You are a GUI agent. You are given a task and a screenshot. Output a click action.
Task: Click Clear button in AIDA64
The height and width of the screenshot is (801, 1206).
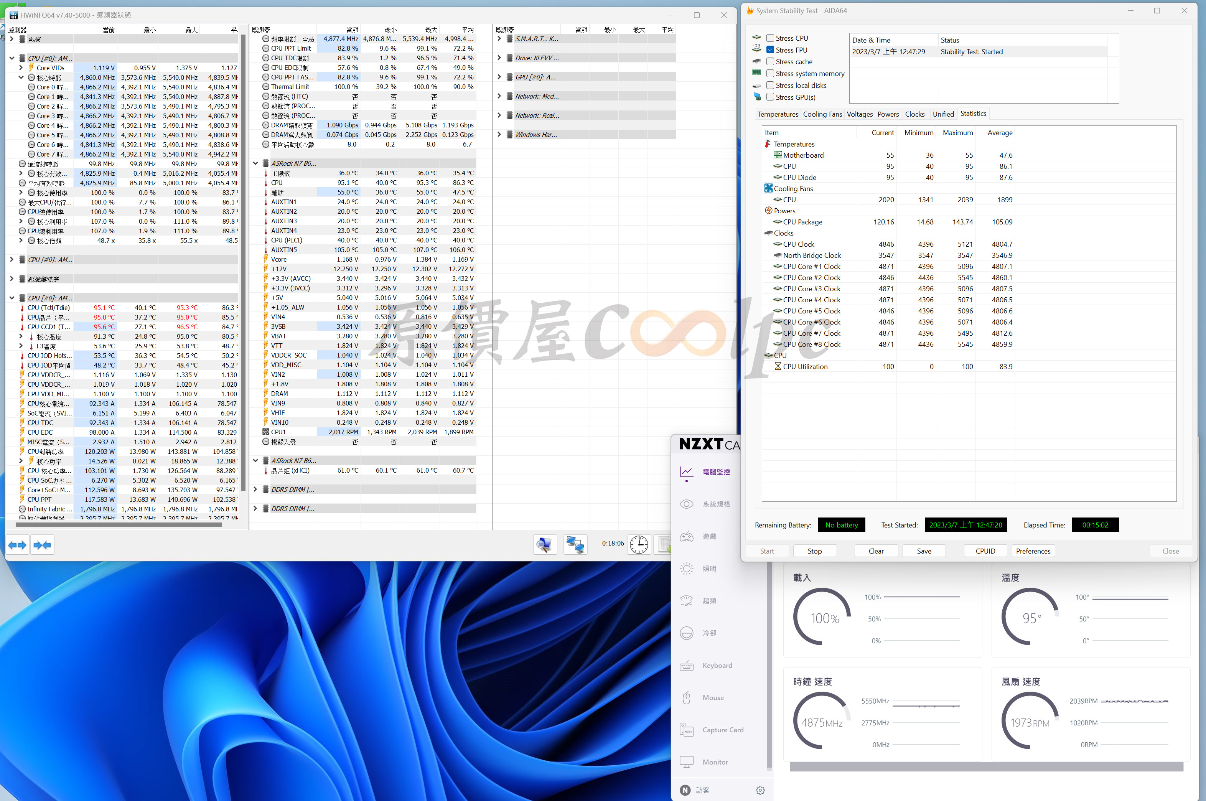coord(876,551)
